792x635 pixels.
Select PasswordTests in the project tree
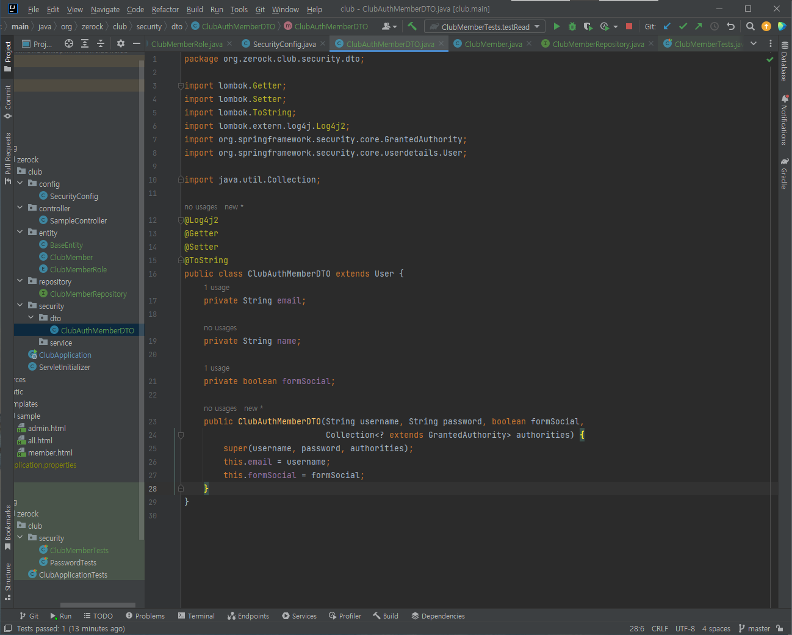pos(73,562)
